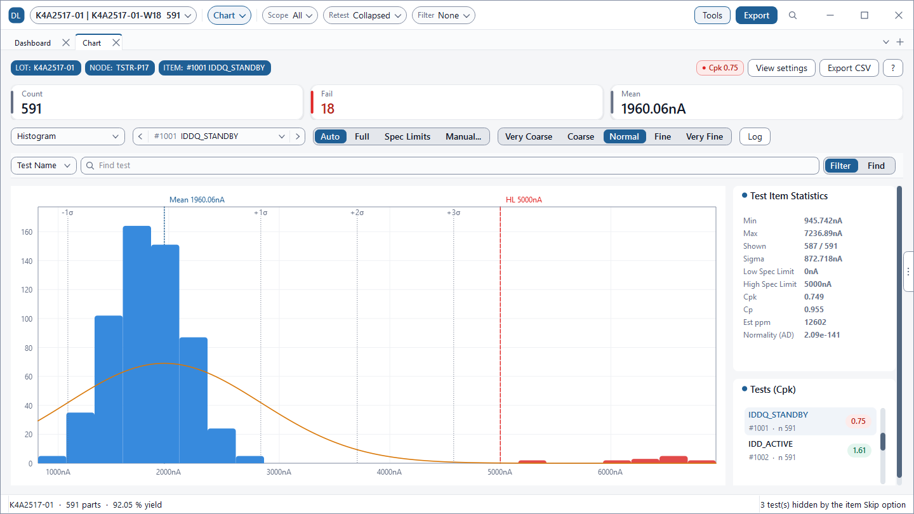Select IDD_ACTIVE test in Tests list
The width and height of the screenshot is (914, 514).
[x=810, y=451]
